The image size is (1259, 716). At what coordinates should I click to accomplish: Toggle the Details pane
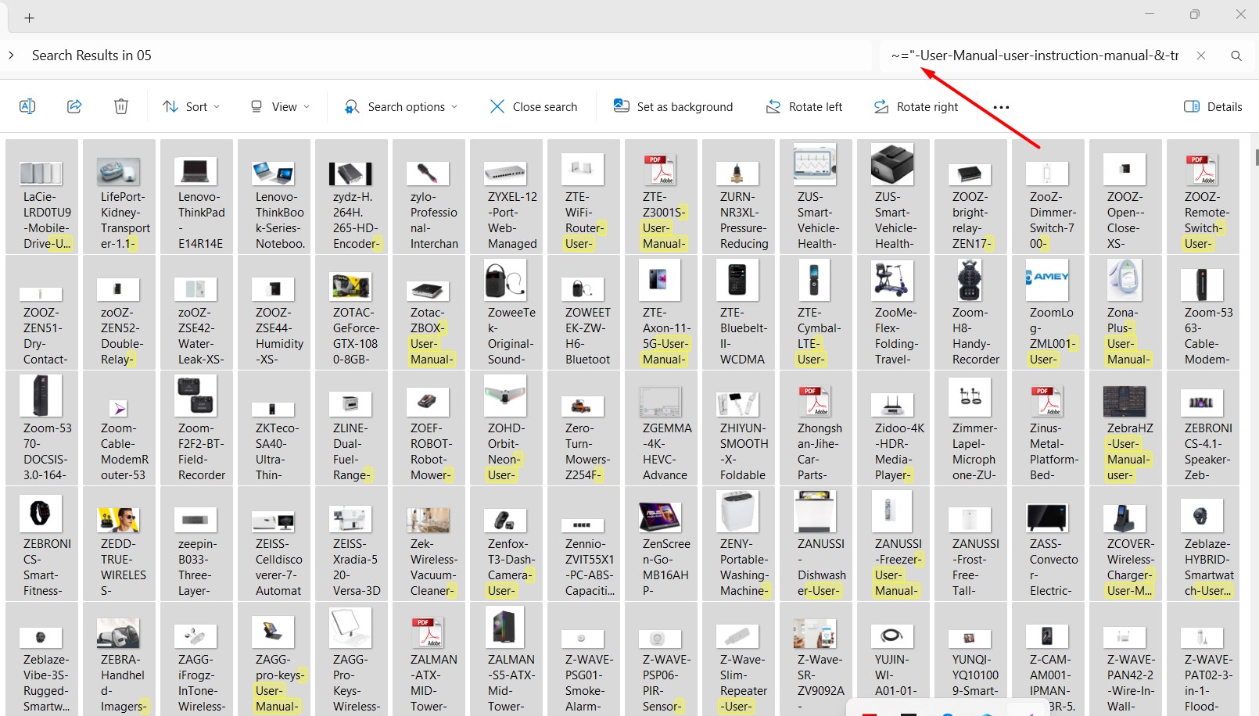[1213, 106]
